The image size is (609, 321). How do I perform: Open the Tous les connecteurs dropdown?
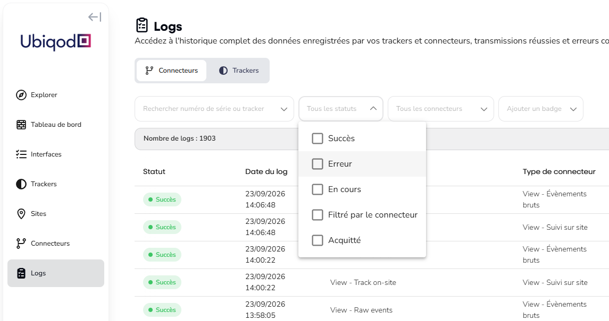[441, 109]
